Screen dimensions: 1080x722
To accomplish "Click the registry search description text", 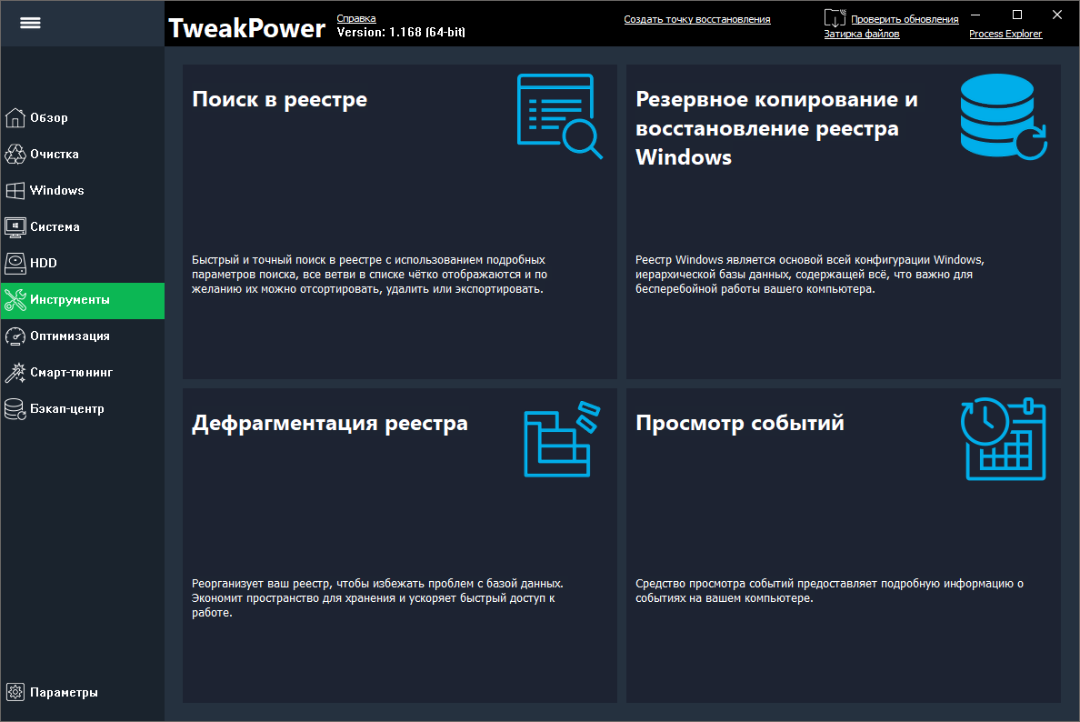I will [x=370, y=275].
